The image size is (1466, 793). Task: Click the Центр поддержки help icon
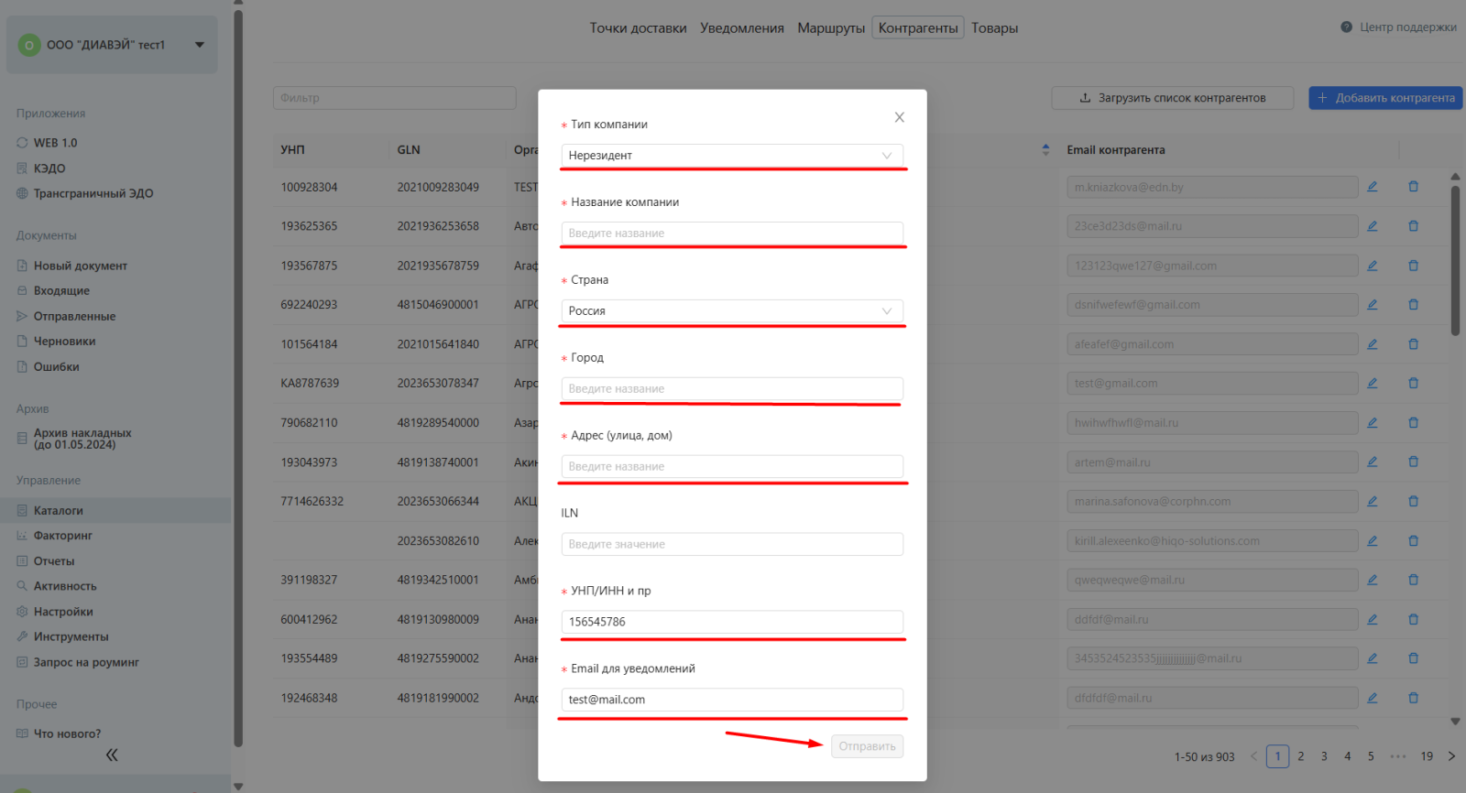(x=1346, y=27)
